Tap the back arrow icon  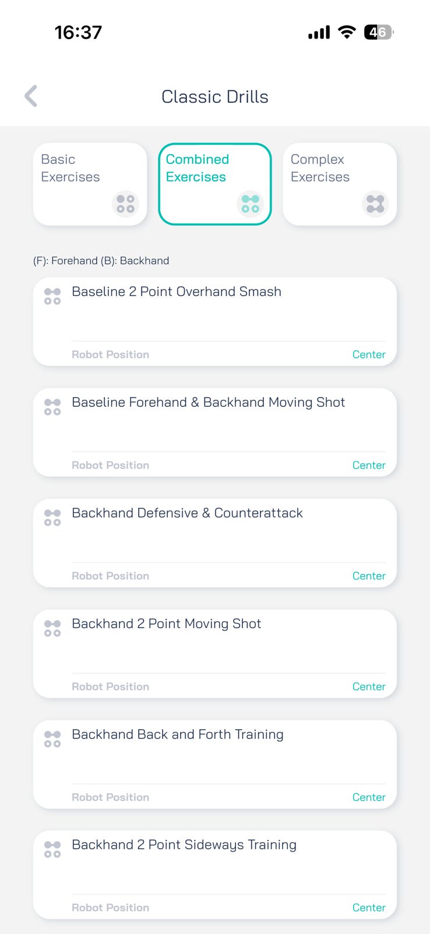click(31, 96)
